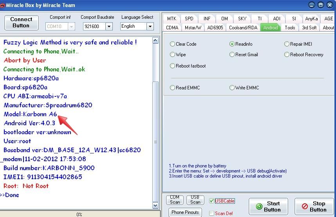Switch to the Mstar/W tab

(x=193, y=28)
